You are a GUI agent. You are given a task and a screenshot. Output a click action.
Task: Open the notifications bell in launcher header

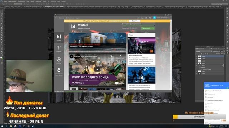point(146,18)
